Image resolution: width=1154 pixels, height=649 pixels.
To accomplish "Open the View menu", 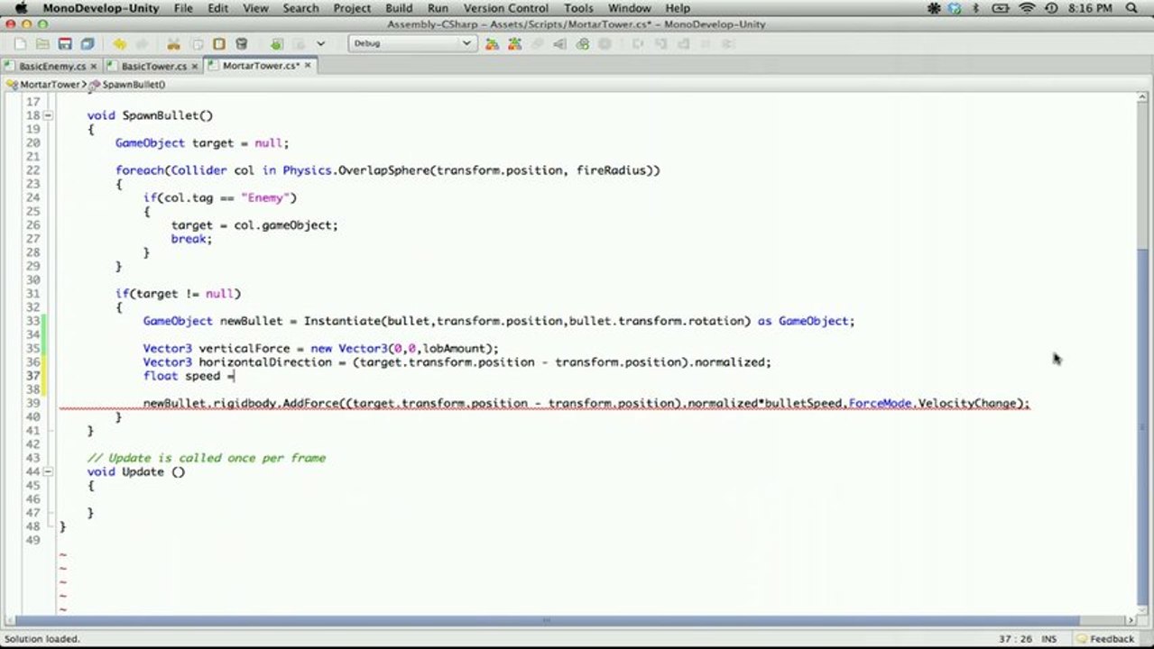I will pos(255,8).
